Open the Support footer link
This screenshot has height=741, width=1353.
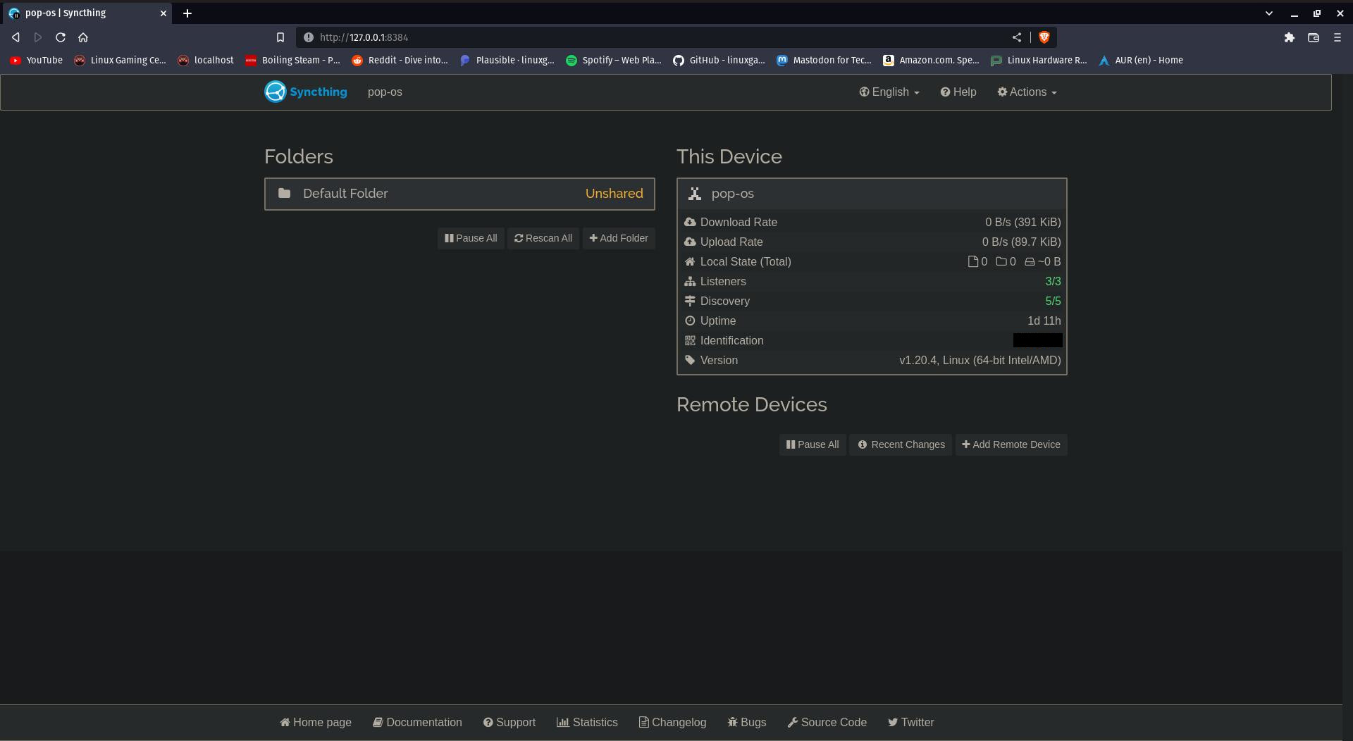509,722
